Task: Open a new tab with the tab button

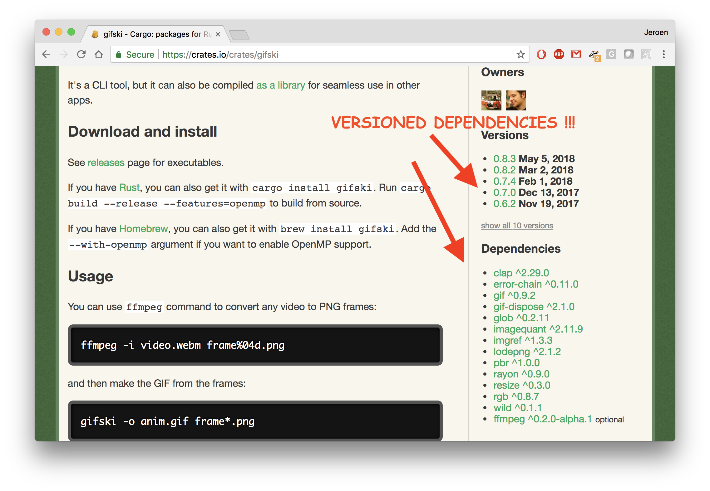Action: pos(239,35)
